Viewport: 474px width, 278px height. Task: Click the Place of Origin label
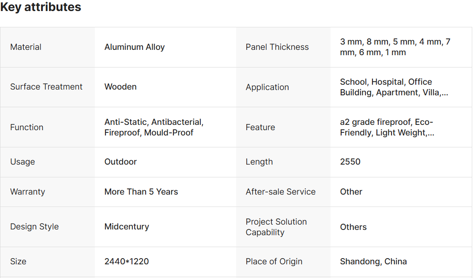click(x=274, y=262)
